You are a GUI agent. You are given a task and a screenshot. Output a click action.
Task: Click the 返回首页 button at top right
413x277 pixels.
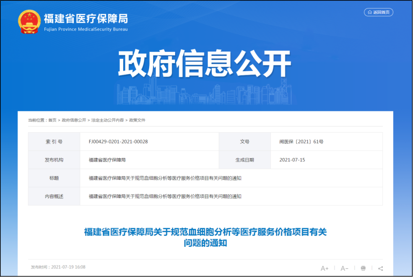[x=378, y=12]
